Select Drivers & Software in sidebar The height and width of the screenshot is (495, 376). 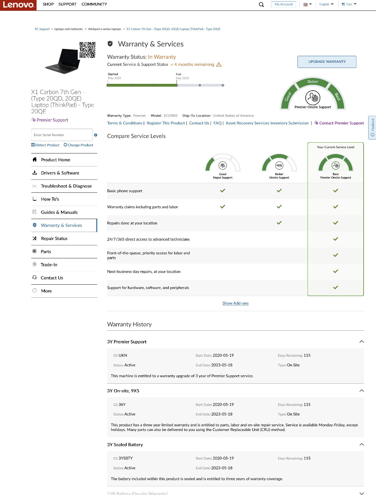[64, 173]
